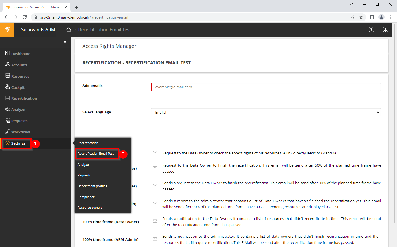Bookmark this page with the star icon
This screenshot has height=247, width=397.
(361, 17)
